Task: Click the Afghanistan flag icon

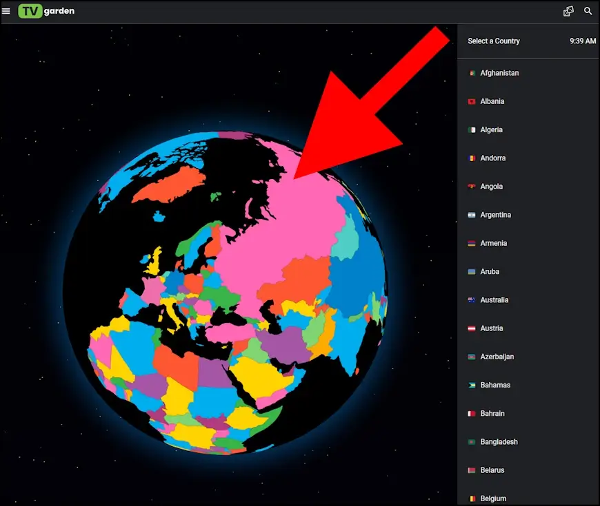Action: coord(472,73)
